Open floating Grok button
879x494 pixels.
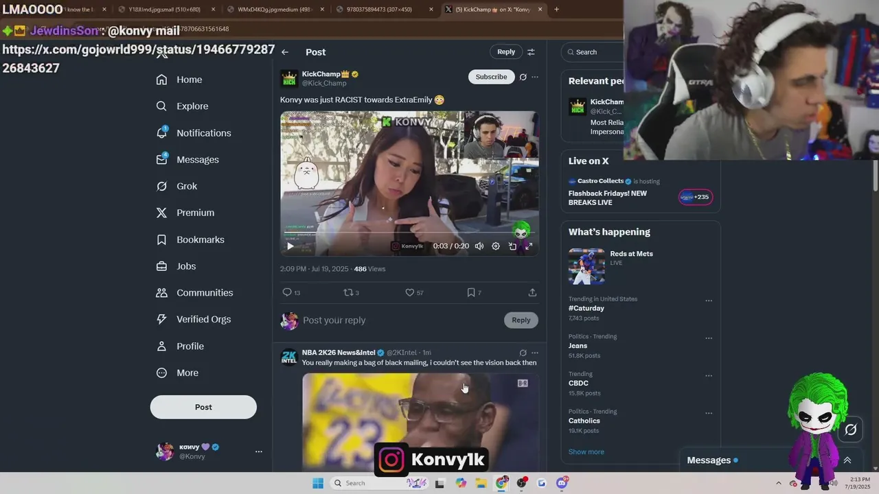pos(850,430)
